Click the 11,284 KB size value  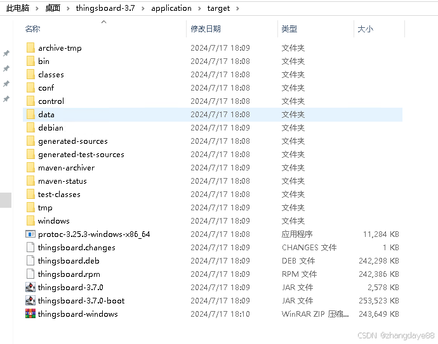pos(381,234)
